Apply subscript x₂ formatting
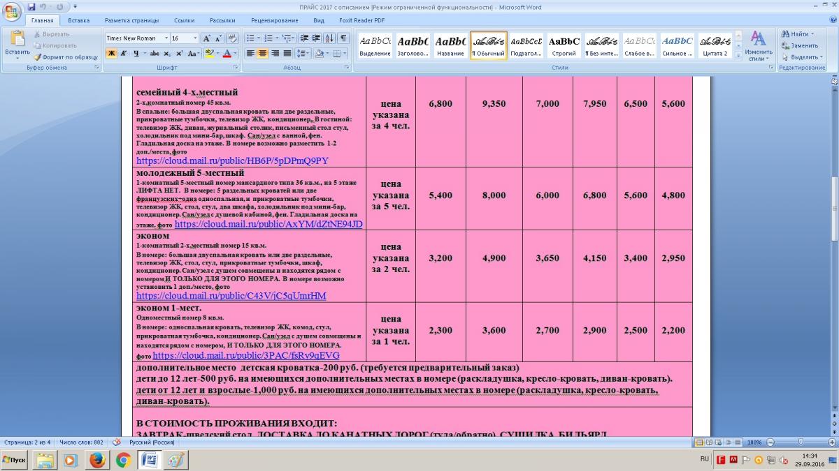Viewport: 839px width, 471px height. [168, 53]
